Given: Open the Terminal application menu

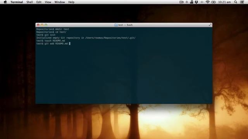Looking at the screenshot, I should 17,2.
